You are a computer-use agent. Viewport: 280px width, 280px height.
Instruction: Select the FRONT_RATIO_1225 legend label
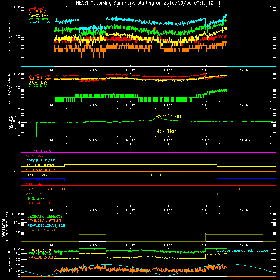[45, 254]
